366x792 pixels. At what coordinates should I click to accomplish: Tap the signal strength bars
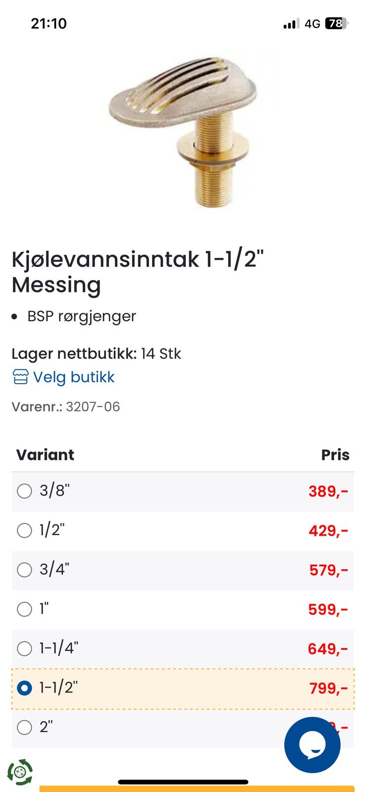coord(291,23)
